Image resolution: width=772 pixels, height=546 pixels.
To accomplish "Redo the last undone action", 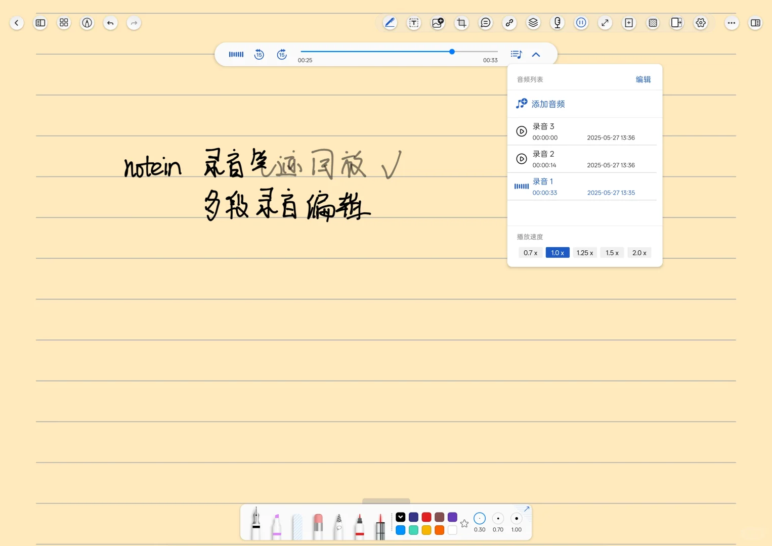I will [x=134, y=23].
